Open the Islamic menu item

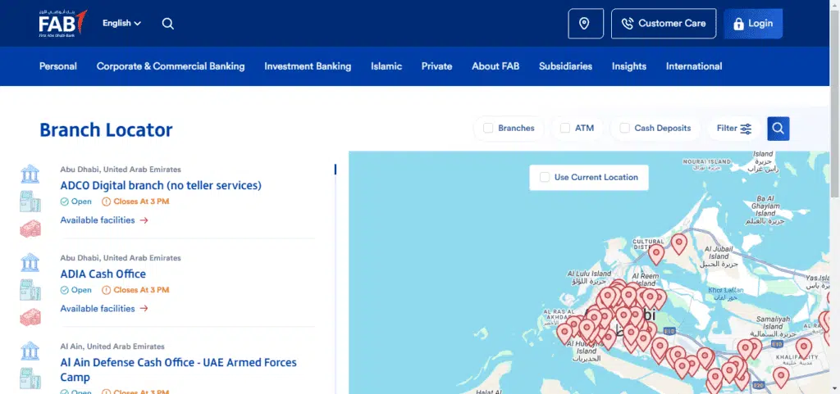click(x=386, y=66)
